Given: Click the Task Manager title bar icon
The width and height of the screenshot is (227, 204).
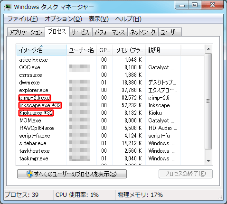Looking at the screenshot, I should [x=8, y=7].
